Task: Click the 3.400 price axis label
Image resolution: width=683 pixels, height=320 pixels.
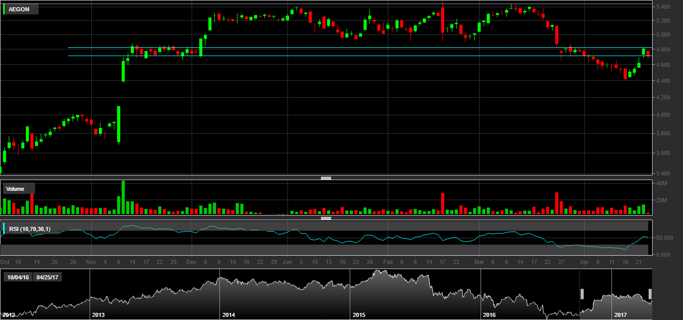Action: point(663,173)
